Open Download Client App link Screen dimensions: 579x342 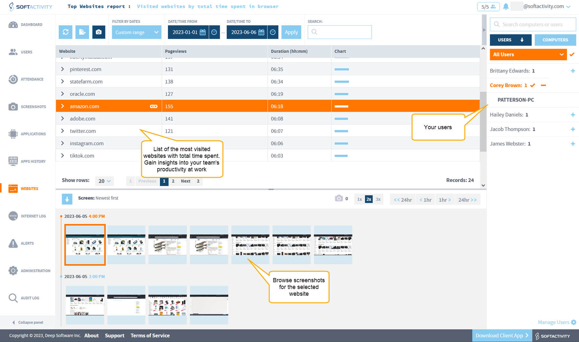click(x=502, y=336)
